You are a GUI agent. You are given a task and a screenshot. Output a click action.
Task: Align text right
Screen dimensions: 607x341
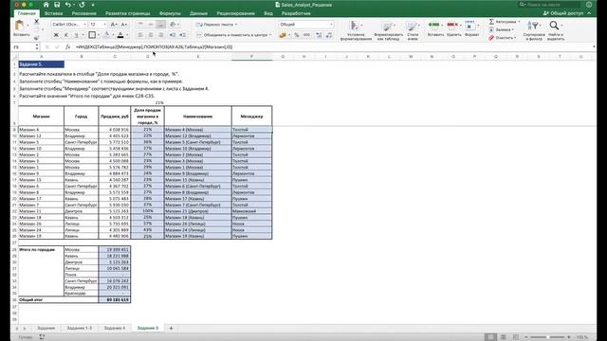(x=160, y=35)
